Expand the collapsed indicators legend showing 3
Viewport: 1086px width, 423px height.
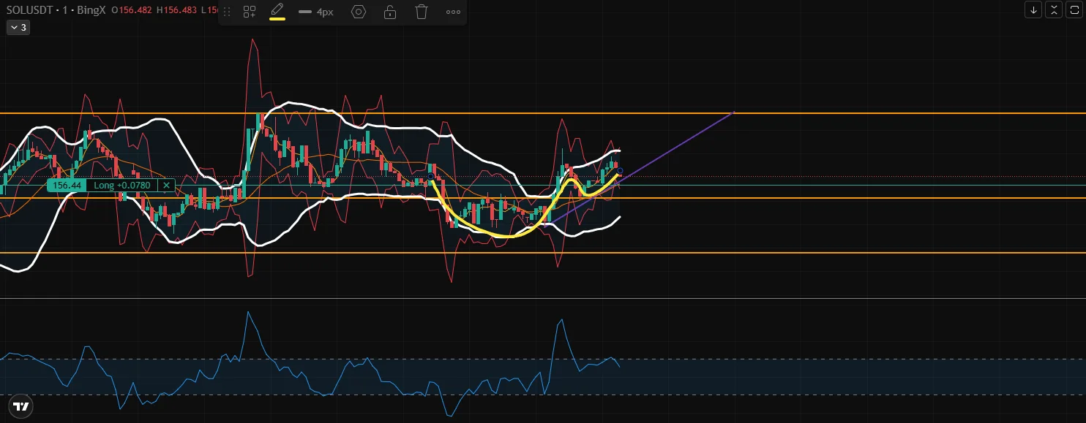18,28
